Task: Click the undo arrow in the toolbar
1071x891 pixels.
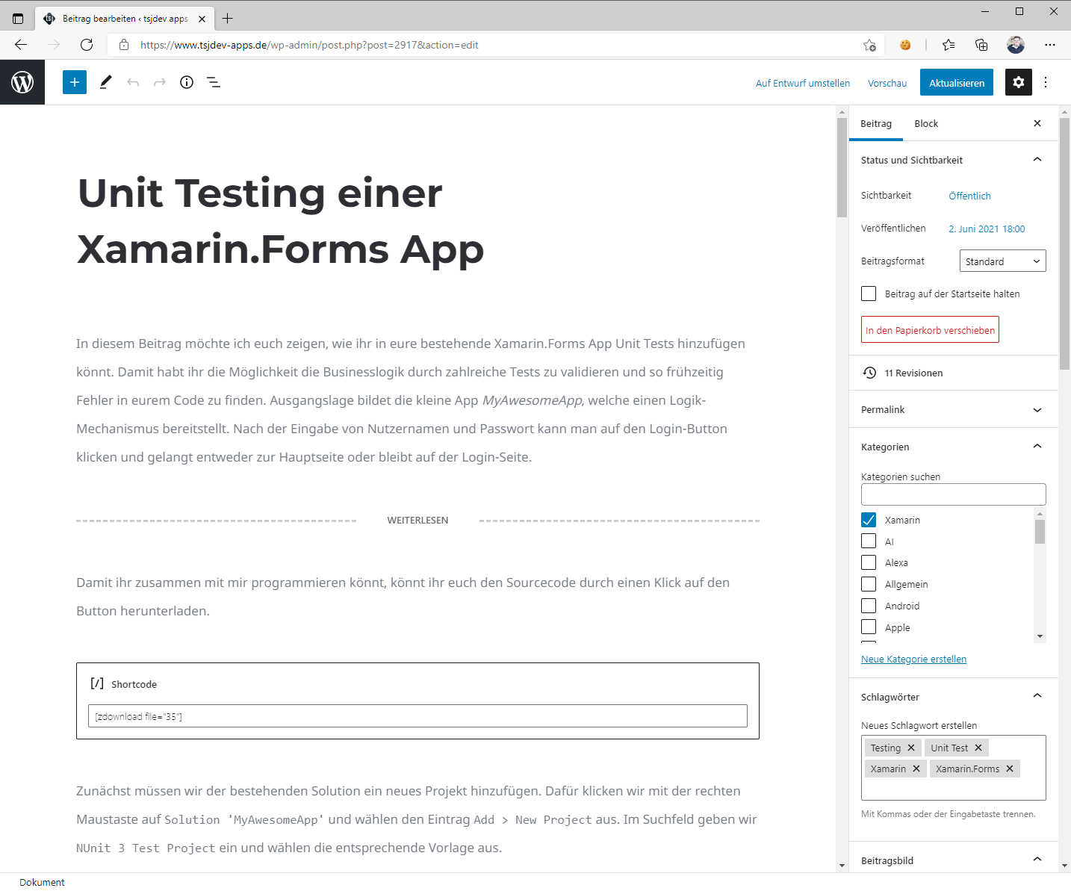Action: tap(133, 82)
